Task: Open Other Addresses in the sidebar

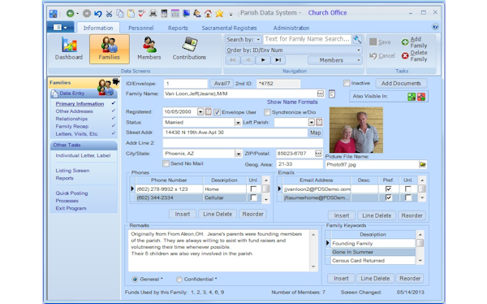Action: tap(74, 111)
